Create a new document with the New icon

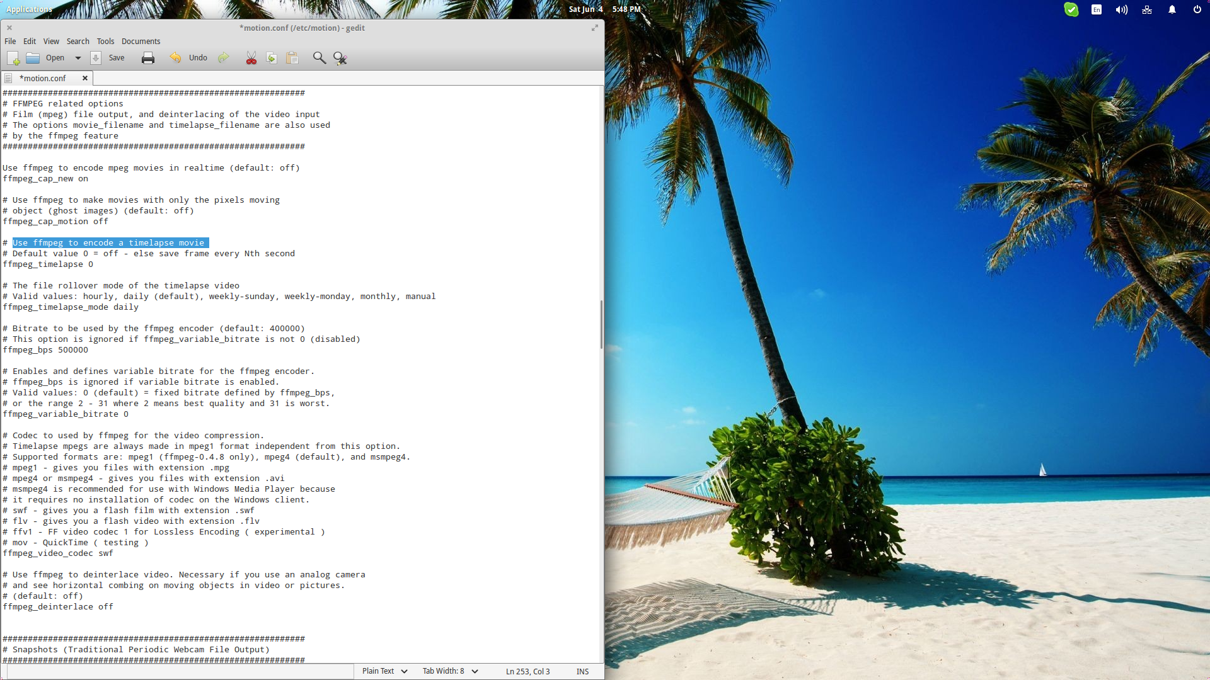click(13, 58)
